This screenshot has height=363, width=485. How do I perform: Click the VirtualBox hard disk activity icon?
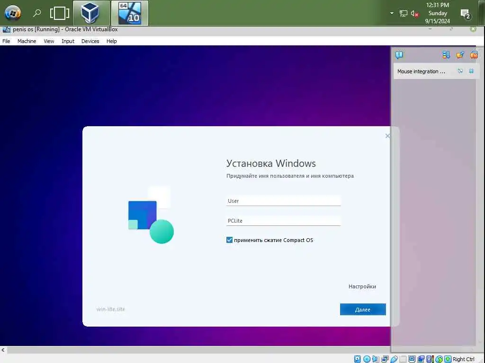click(x=357, y=359)
